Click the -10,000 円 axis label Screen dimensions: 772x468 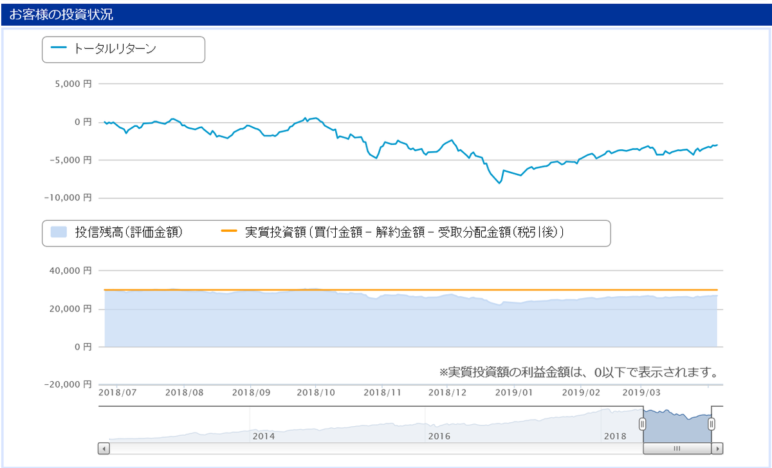coord(69,198)
